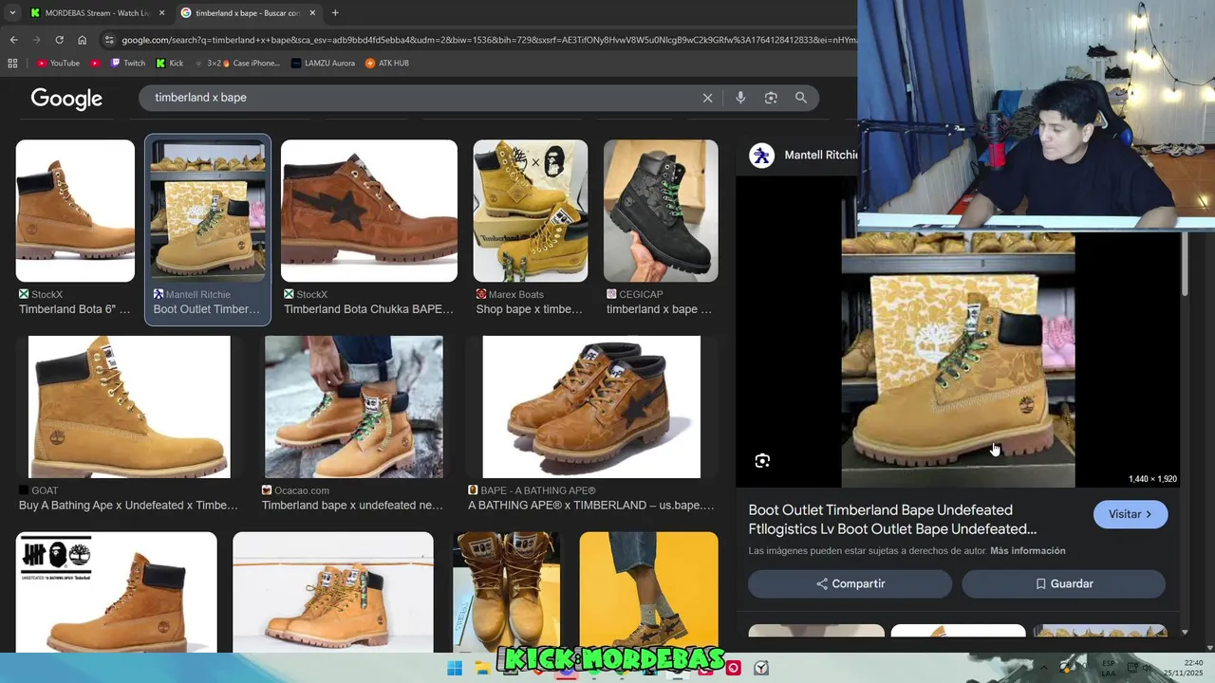The width and height of the screenshot is (1215, 683).
Task: Start voice search with microphone
Action: pyautogui.click(x=740, y=98)
